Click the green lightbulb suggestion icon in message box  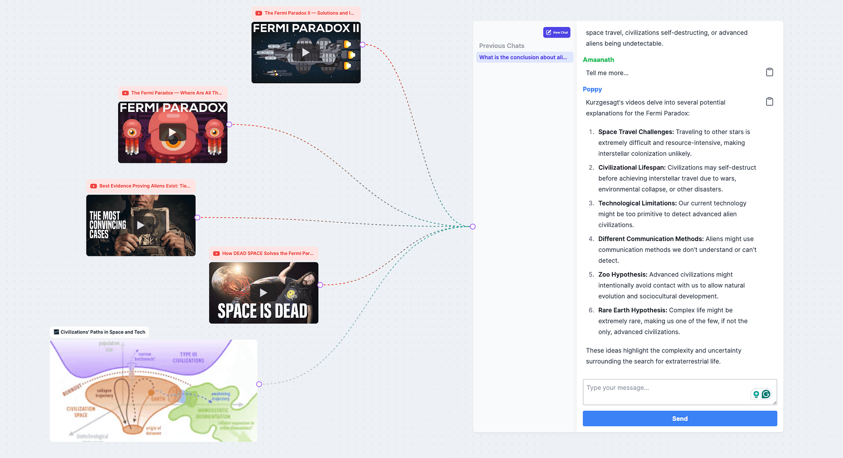pyautogui.click(x=756, y=394)
